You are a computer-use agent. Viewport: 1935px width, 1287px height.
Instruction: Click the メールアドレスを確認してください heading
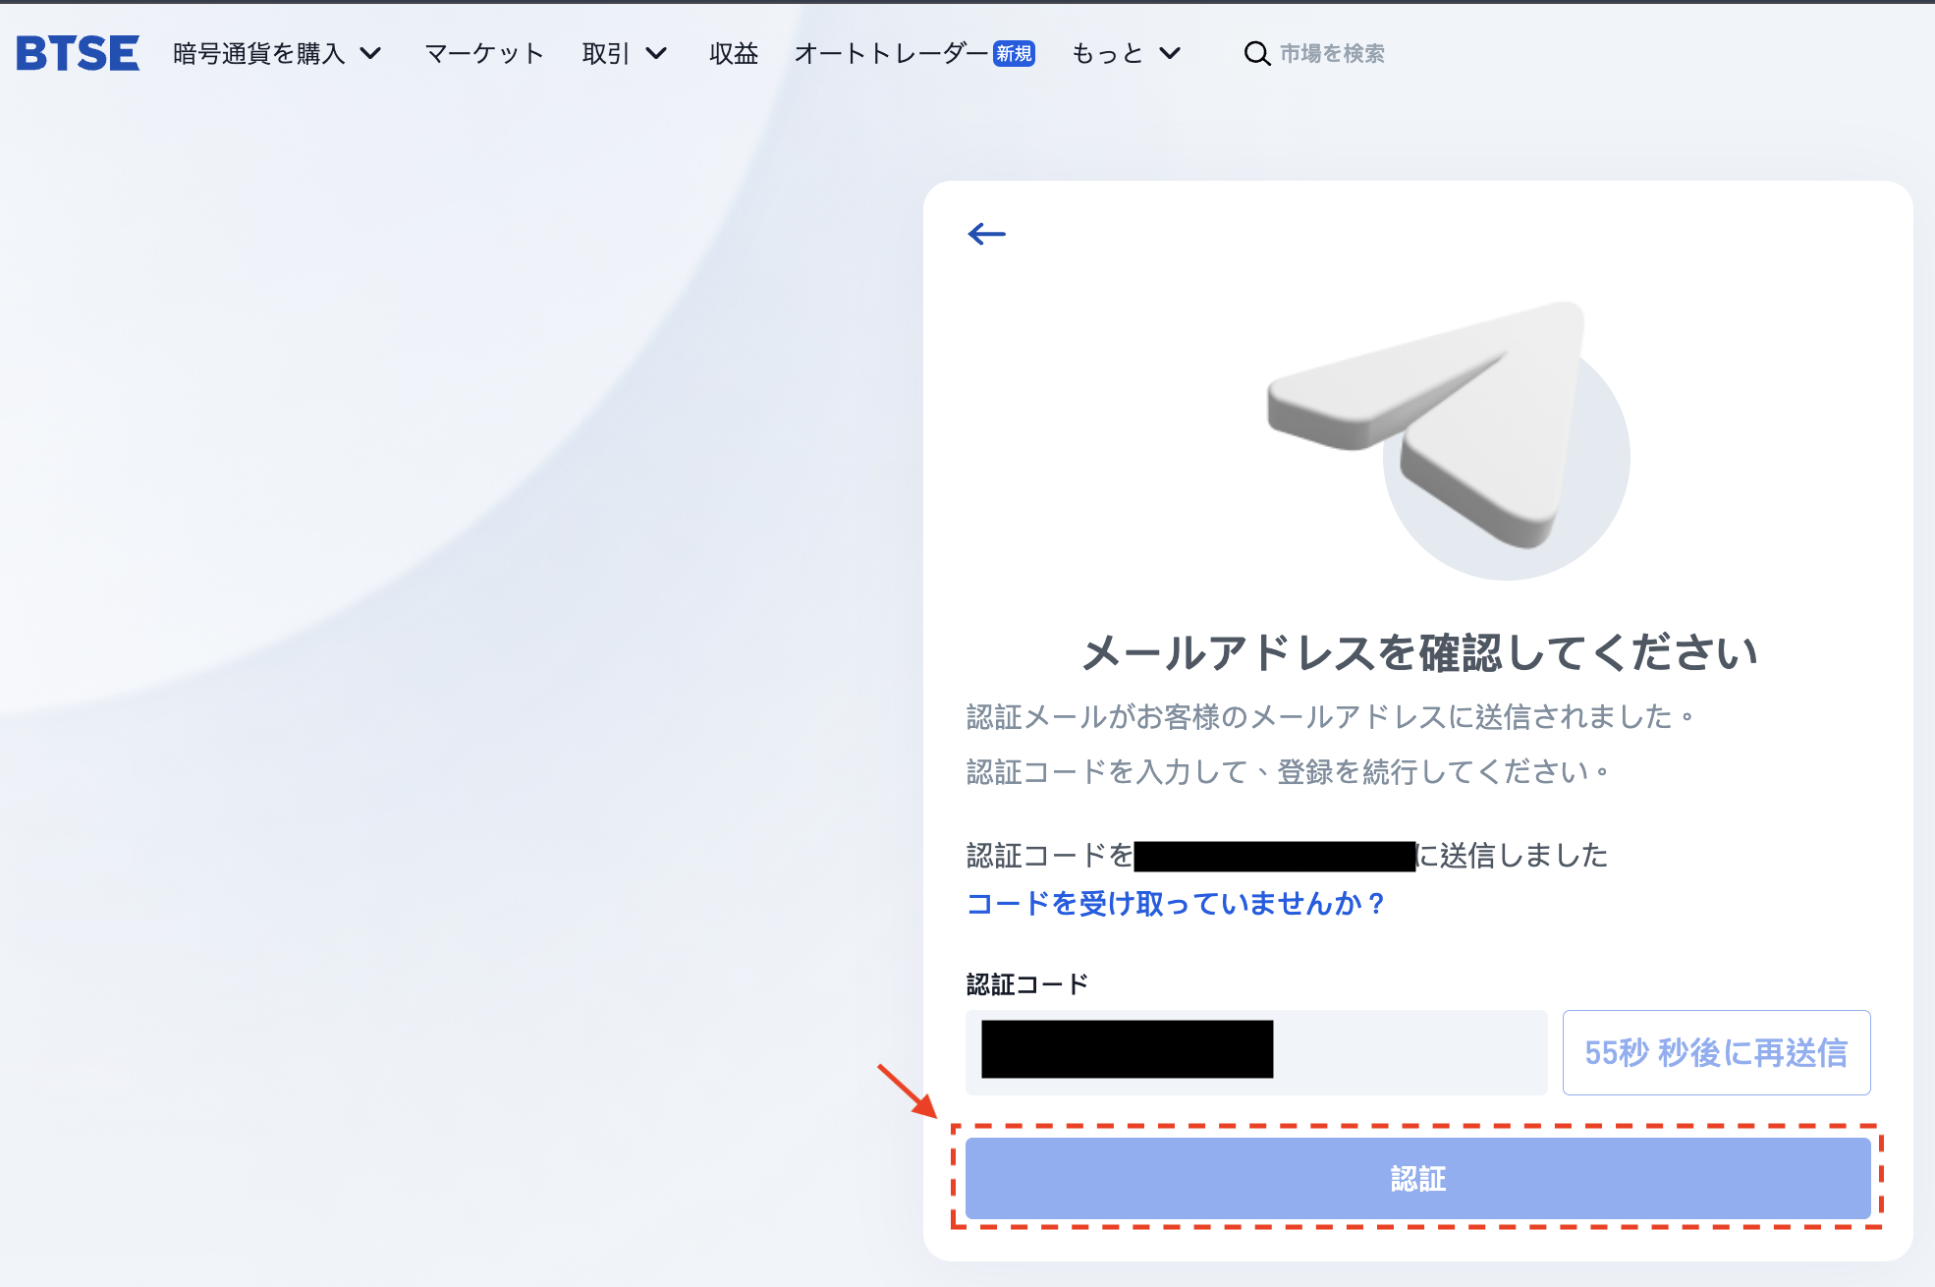click(1418, 653)
